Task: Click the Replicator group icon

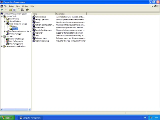Action: coord(33,33)
